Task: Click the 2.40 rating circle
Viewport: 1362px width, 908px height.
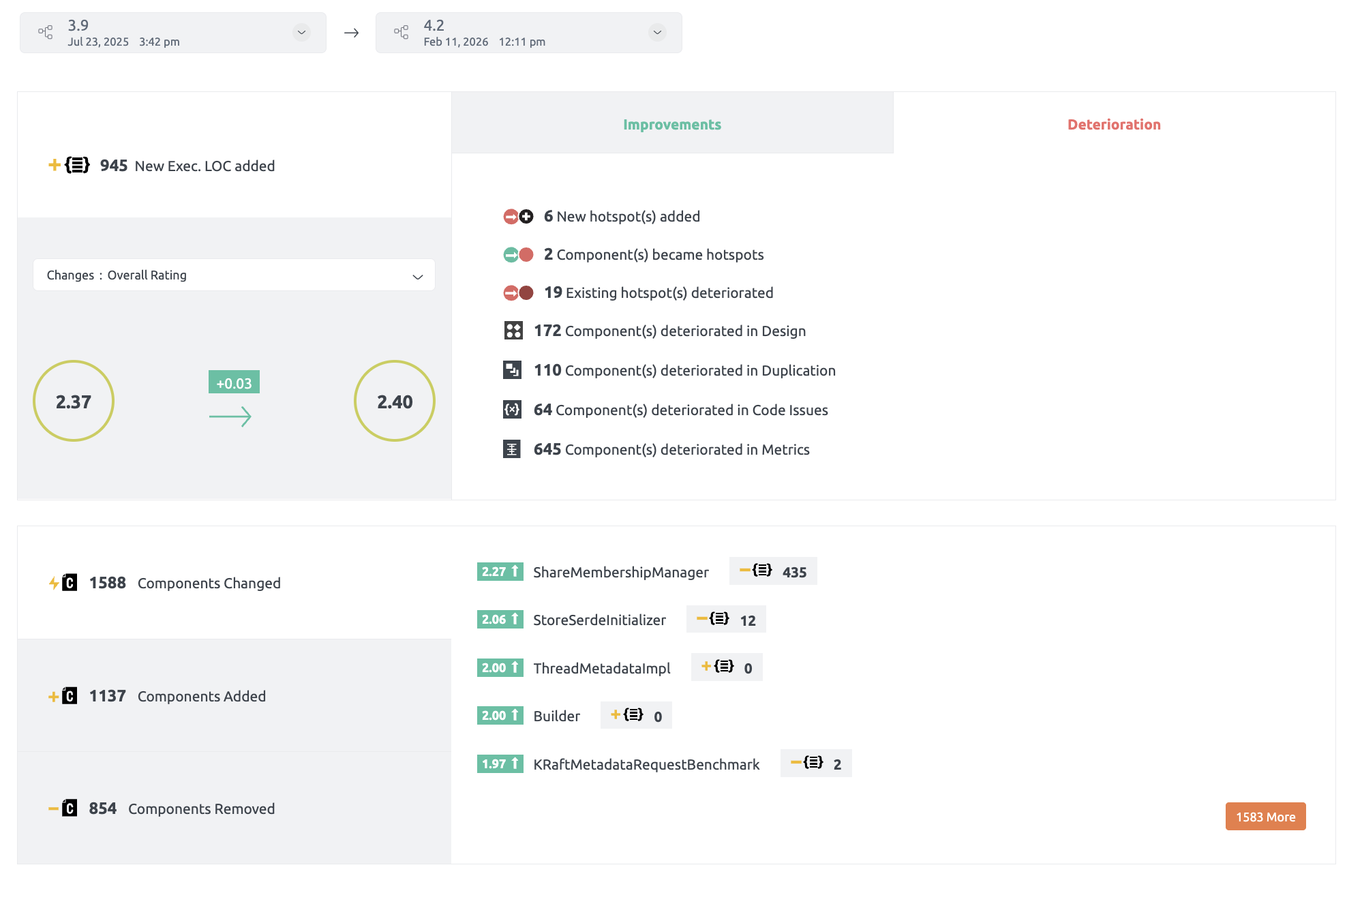Action: pos(395,402)
